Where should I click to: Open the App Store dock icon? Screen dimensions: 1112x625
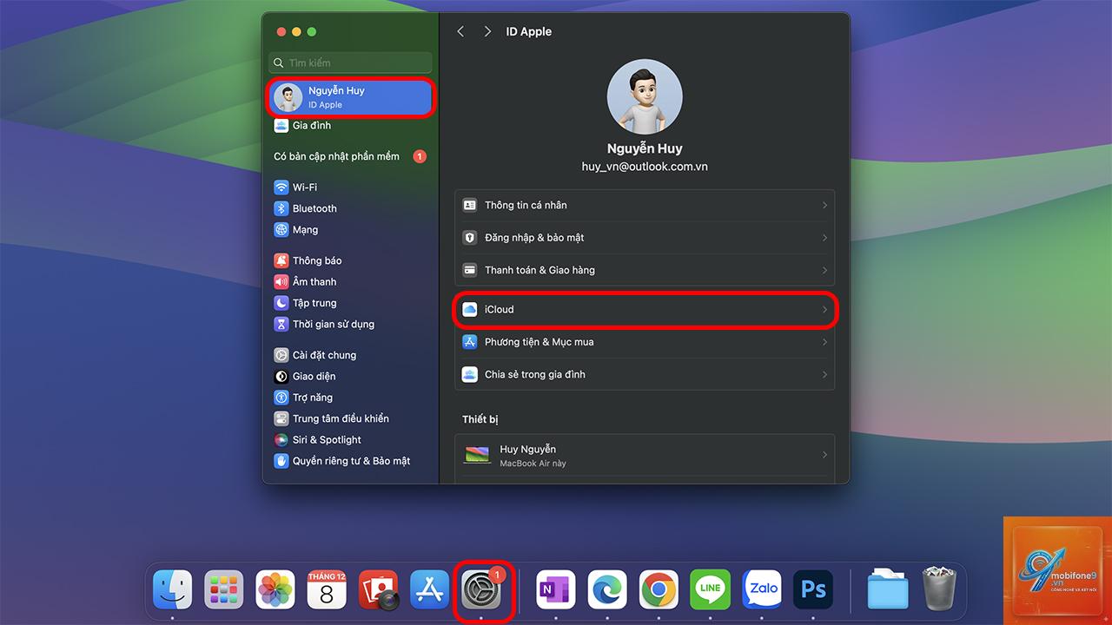coord(429,590)
